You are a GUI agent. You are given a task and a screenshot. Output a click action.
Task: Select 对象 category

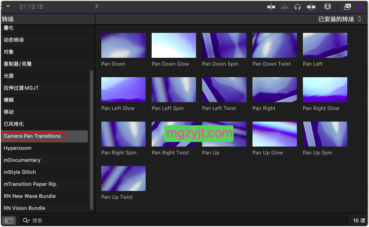click(x=44, y=52)
